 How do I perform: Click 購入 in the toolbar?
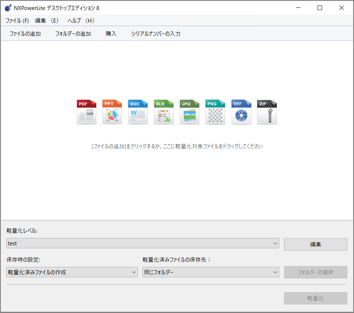pyautogui.click(x=111, y=33)
